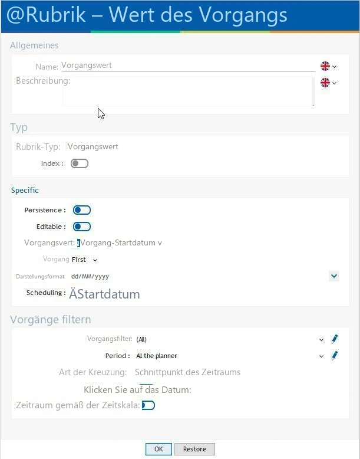The image size is (360, 459).
Task: Edit the Vorgangsfilter with the pencil icon
Action: point(334,339)
